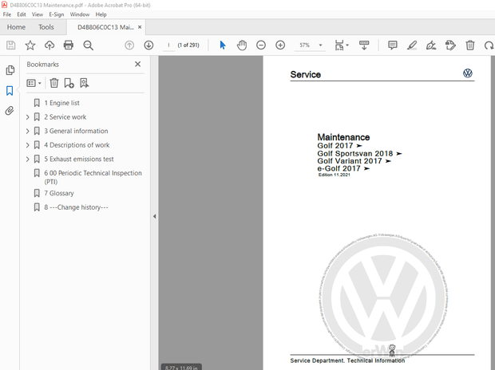The height and width of the screenshot is (370, 495).
Task: Go to next page arrow
Action: 148,45
